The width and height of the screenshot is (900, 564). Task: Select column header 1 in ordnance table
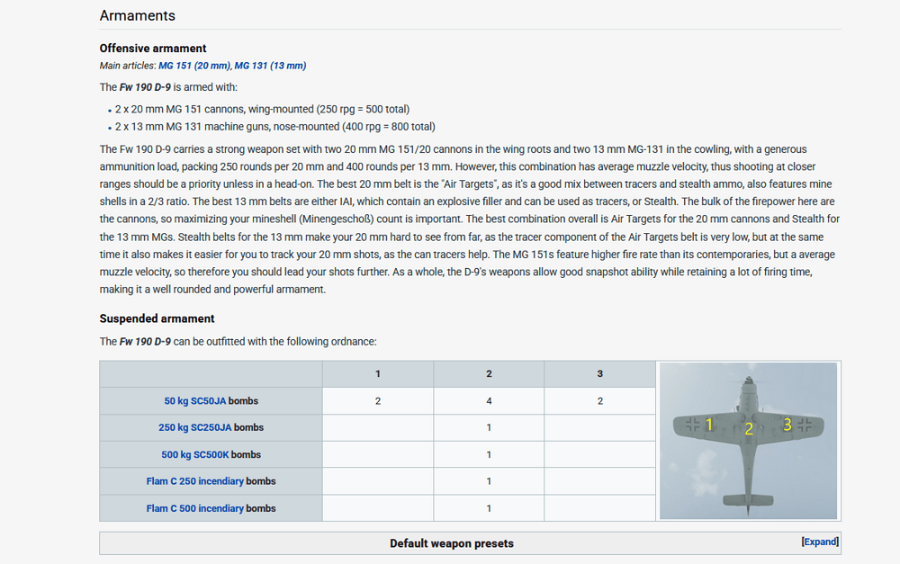[377, 373]
